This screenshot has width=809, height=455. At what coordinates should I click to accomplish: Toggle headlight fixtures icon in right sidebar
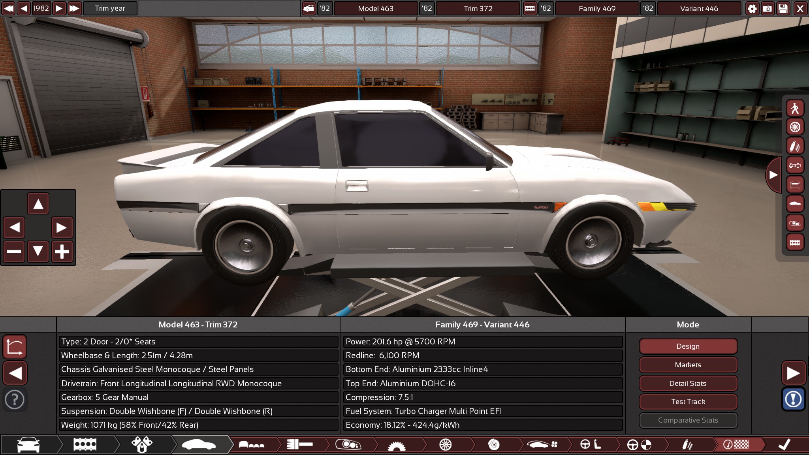(795, 223)
